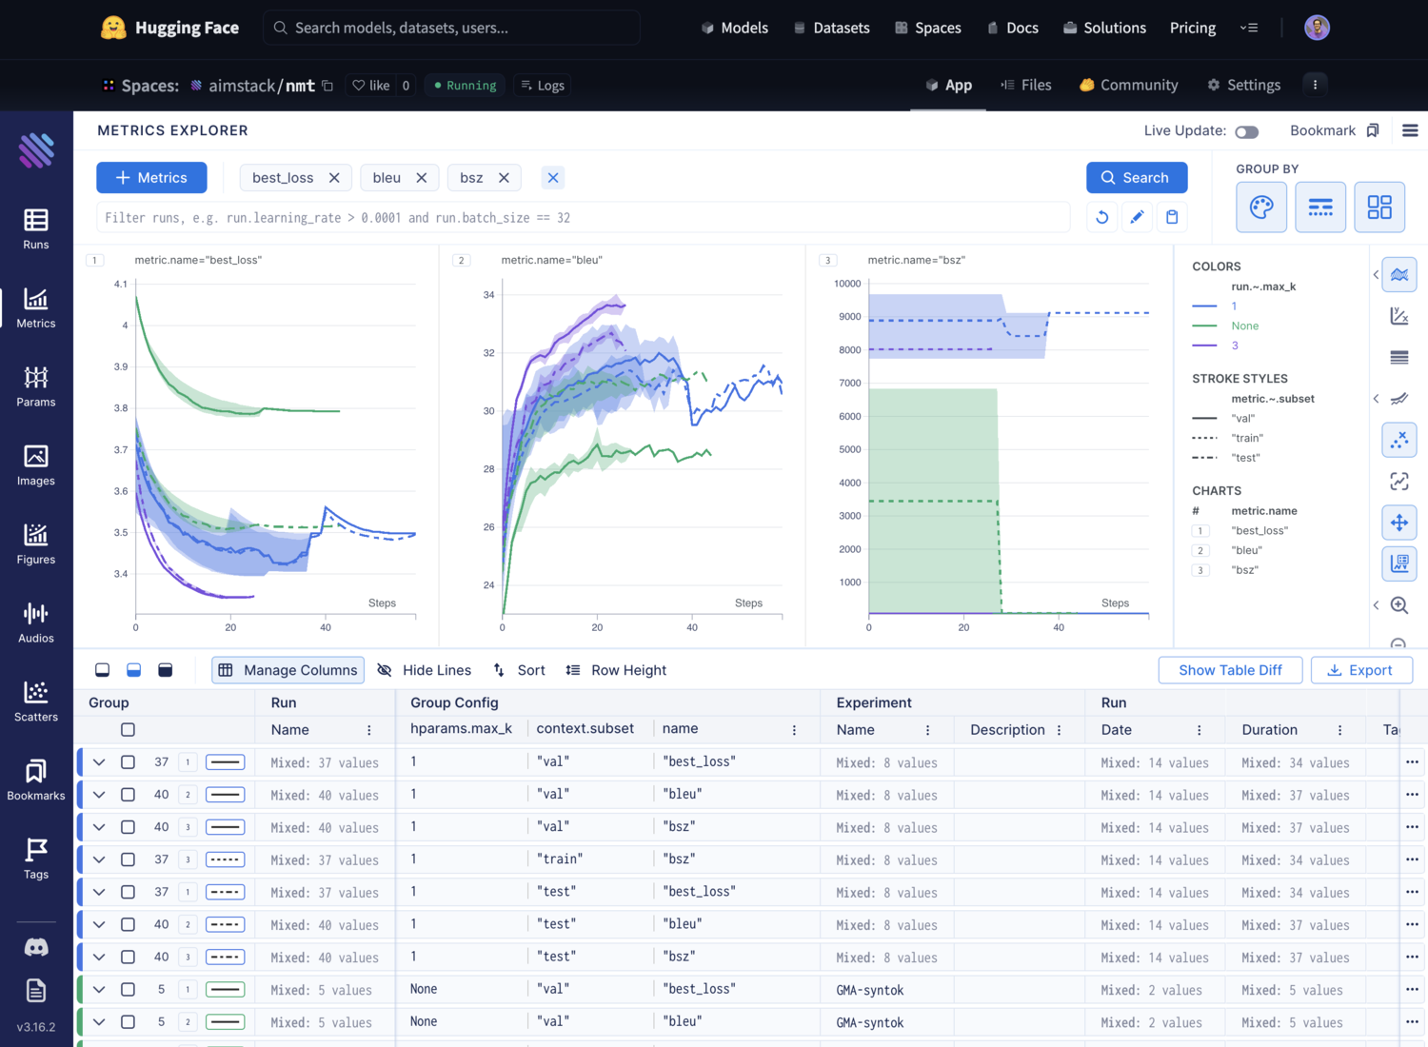Screen dimensions: 1428x1047
Task: Open the Run Name column options menu
Action: [369, 730]
